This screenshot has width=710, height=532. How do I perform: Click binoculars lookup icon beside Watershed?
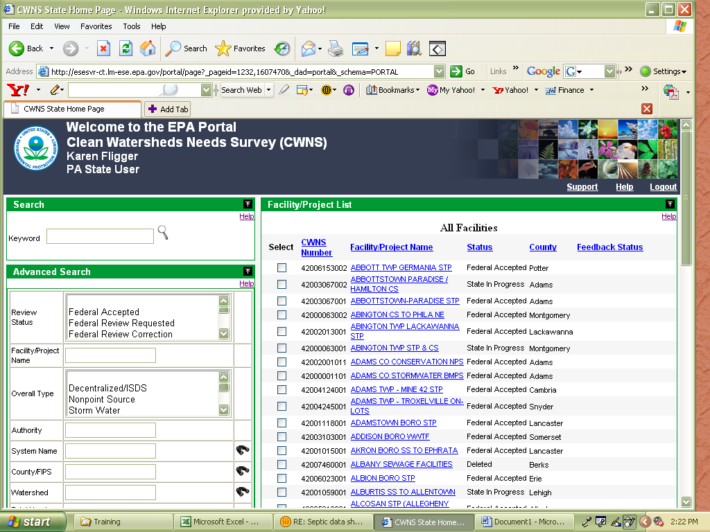[242, 492]
